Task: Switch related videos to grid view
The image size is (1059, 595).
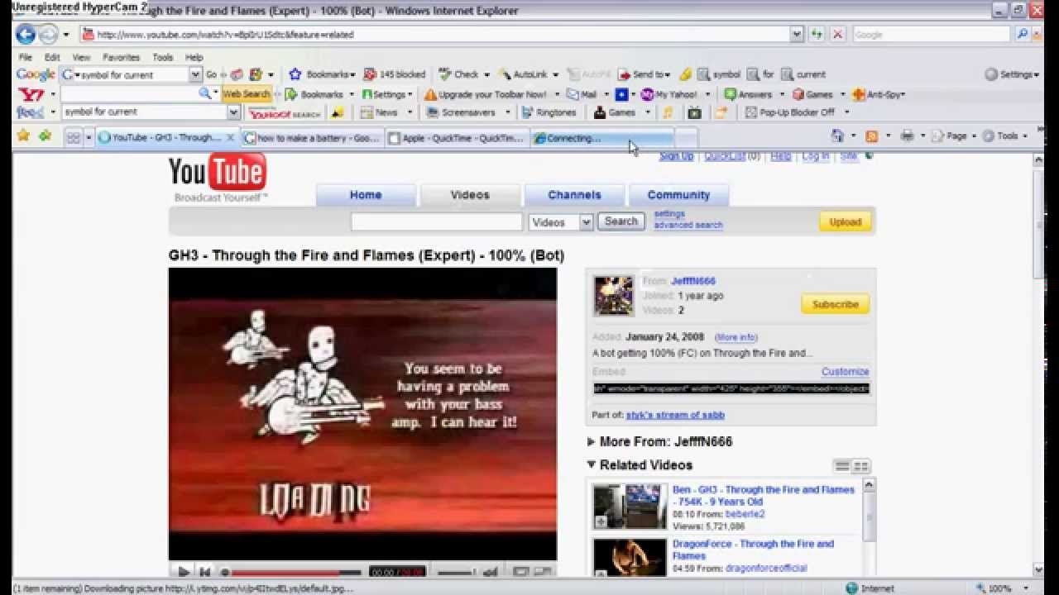Action: click(860, 466)
